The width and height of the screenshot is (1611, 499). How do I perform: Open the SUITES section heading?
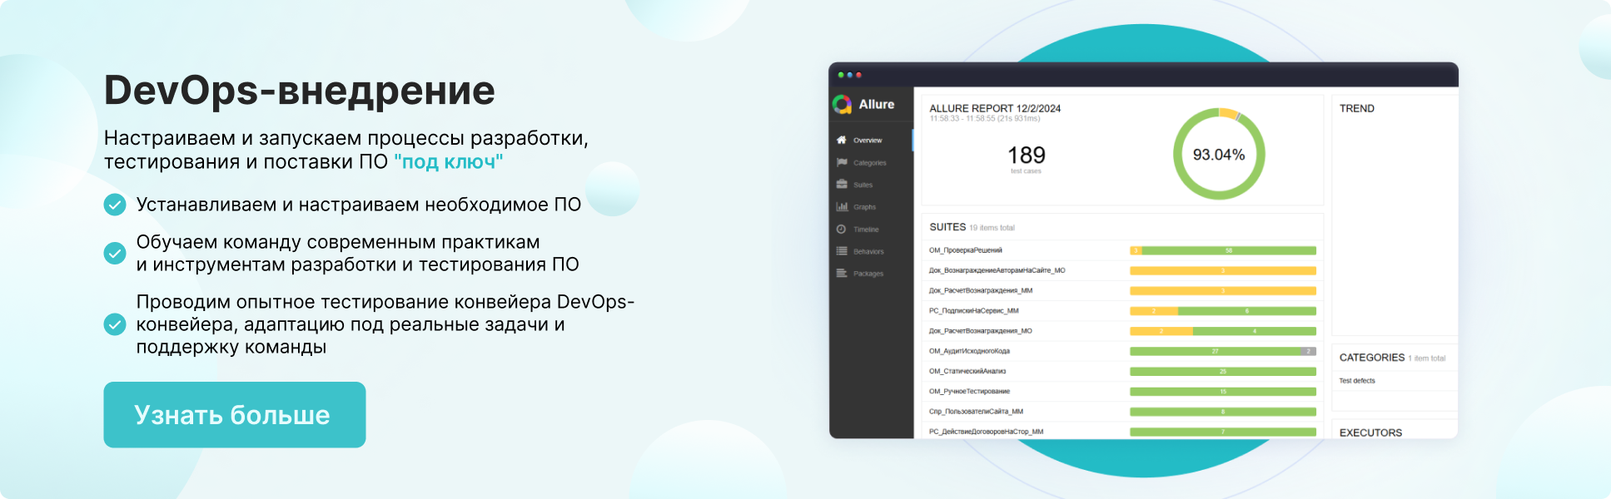pos(947,227)
